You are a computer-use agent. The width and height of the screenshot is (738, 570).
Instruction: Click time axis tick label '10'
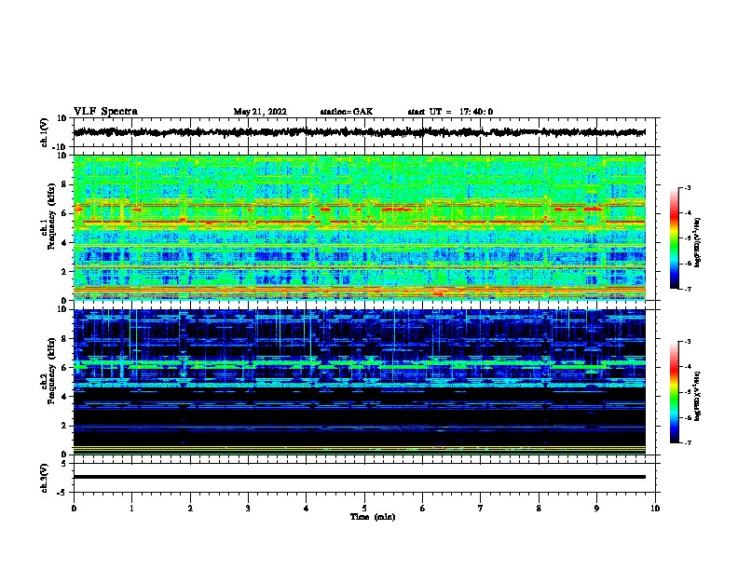pyautogui.click(x=655, y=509)
